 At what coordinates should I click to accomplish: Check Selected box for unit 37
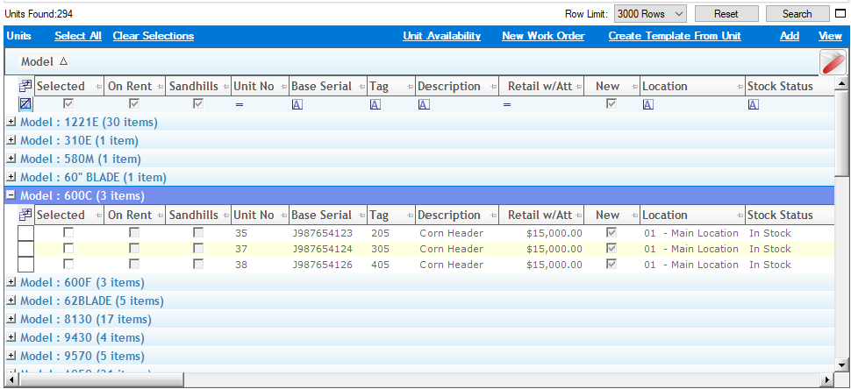[x=68, y=249]
